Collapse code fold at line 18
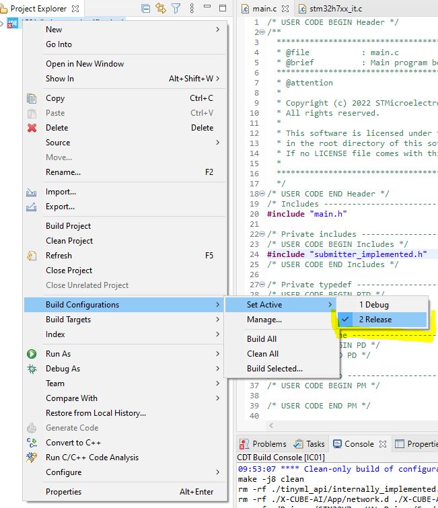This screenshot has height=508, width=438. (x=262, y=194)
